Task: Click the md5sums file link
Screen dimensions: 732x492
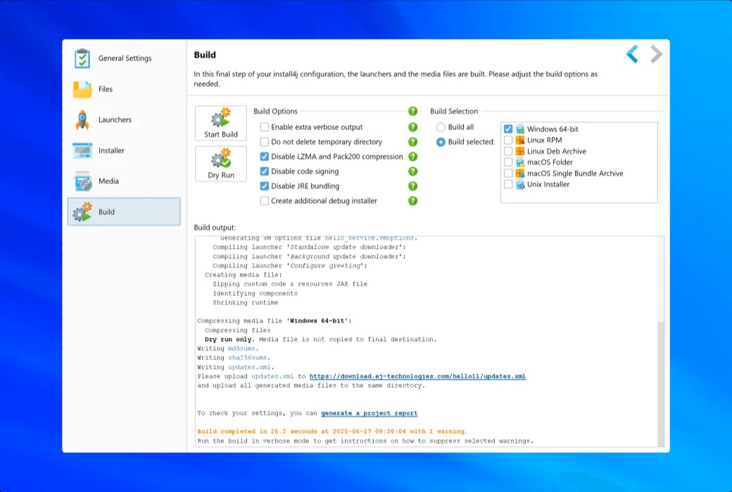Action: tap(241, 349)
